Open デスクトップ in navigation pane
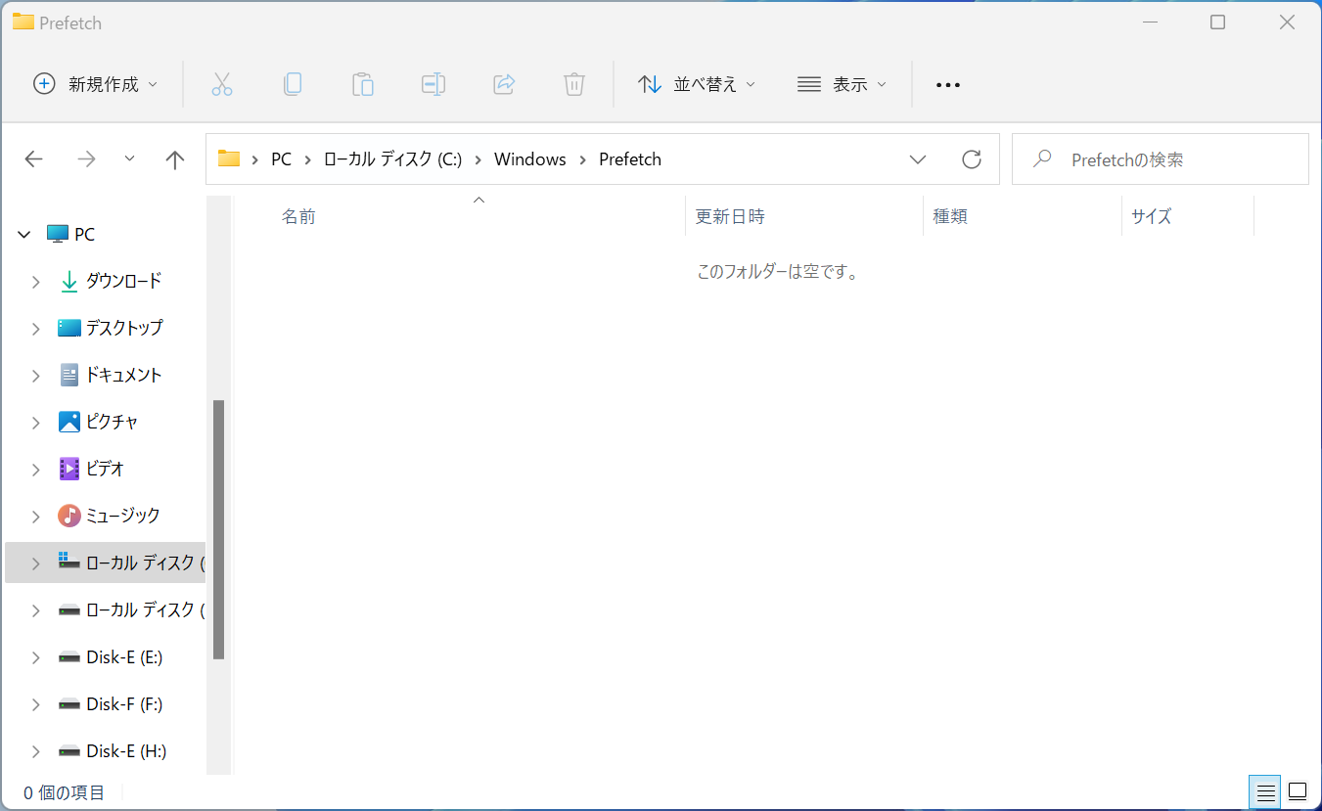This screenshot has width=1322, height=811. click(x=124, y=328)
